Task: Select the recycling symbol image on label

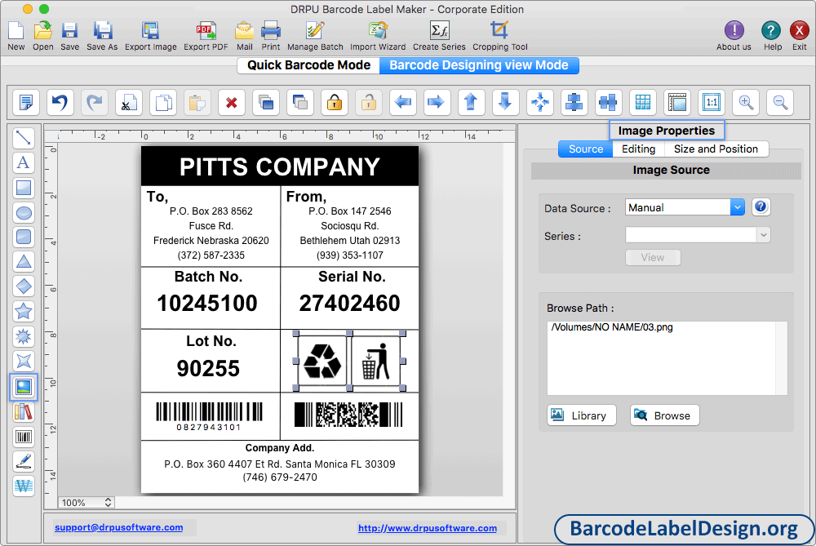Action: pyautogui.click(x=322, y=361)
